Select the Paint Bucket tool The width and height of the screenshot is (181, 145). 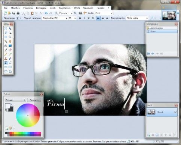pos(6,45)
